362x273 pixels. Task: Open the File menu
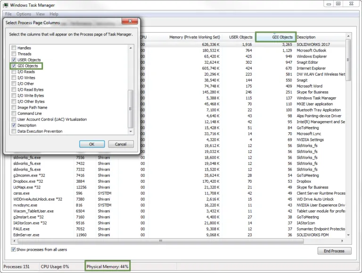click(8, 14)
